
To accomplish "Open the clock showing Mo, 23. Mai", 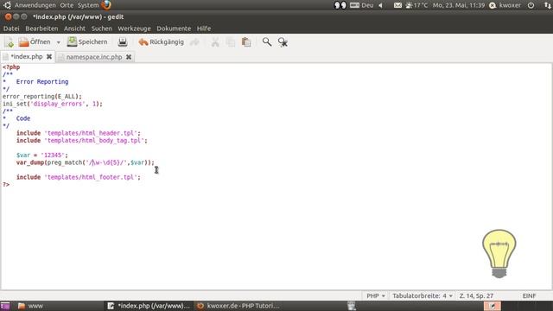I will [x=459, y=5].
